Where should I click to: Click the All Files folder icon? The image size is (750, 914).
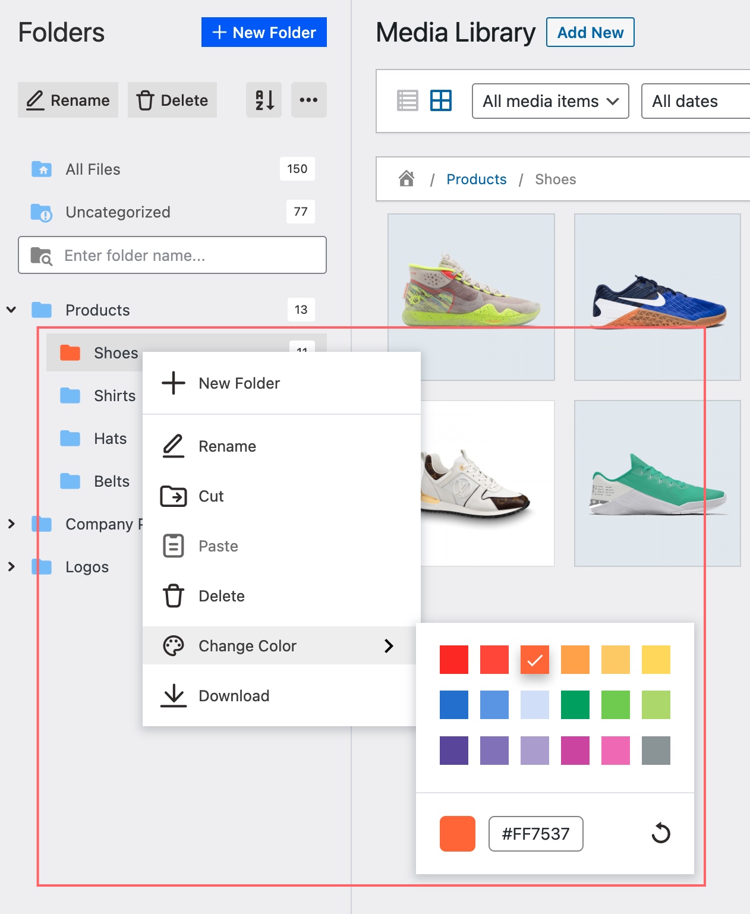(x=42, y=169)
